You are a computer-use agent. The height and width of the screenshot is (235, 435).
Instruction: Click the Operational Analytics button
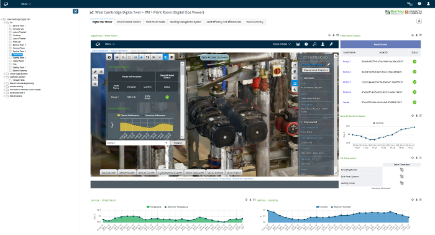[x=316, y=70]
